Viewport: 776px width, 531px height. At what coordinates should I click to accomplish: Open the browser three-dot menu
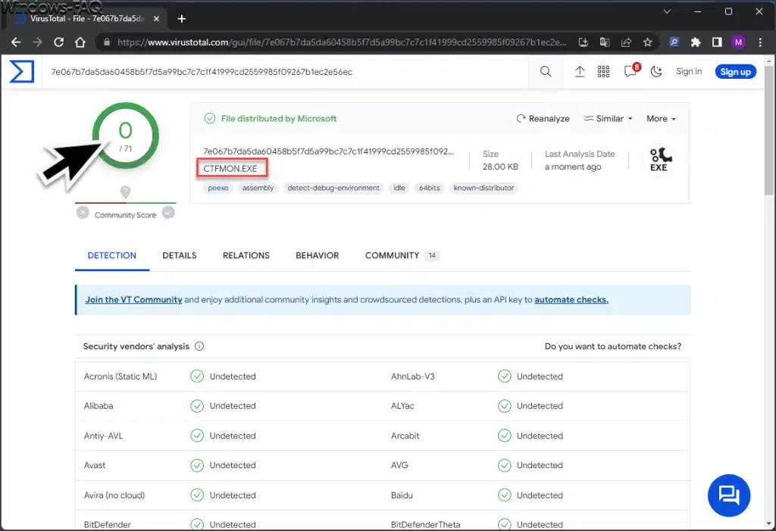[x=760, y=42]
